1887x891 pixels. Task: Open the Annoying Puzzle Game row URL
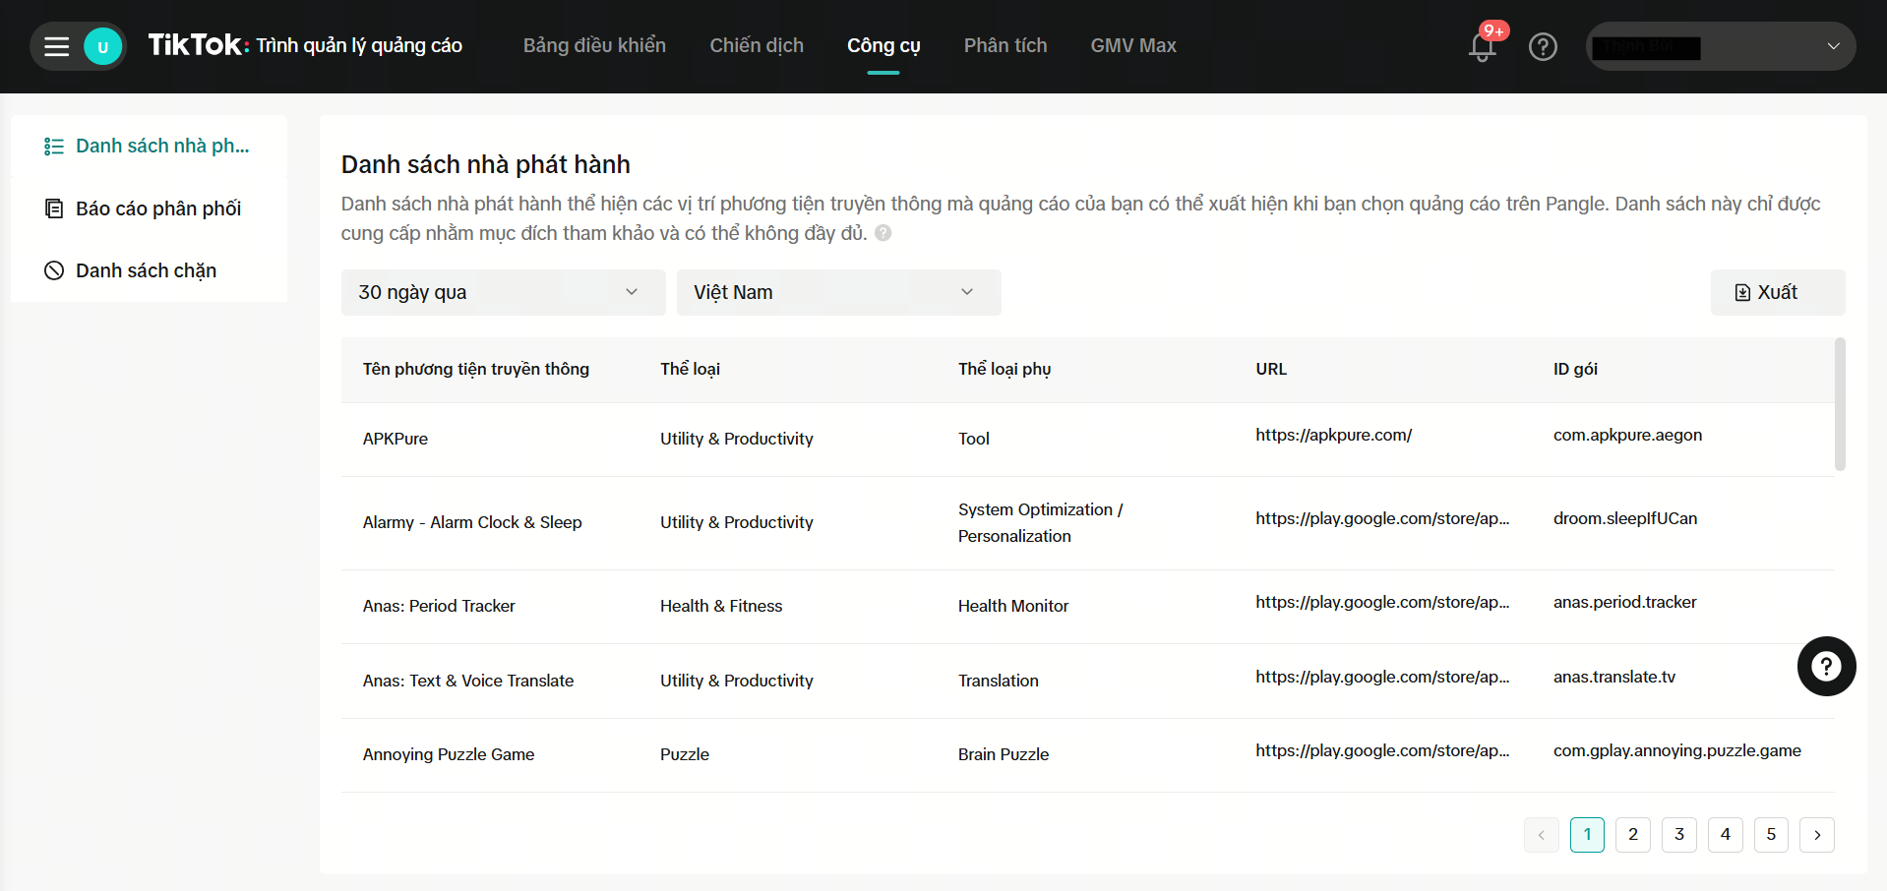click(1382, 750)
